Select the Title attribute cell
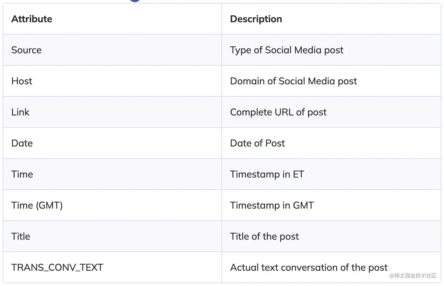 pos(21,236)
